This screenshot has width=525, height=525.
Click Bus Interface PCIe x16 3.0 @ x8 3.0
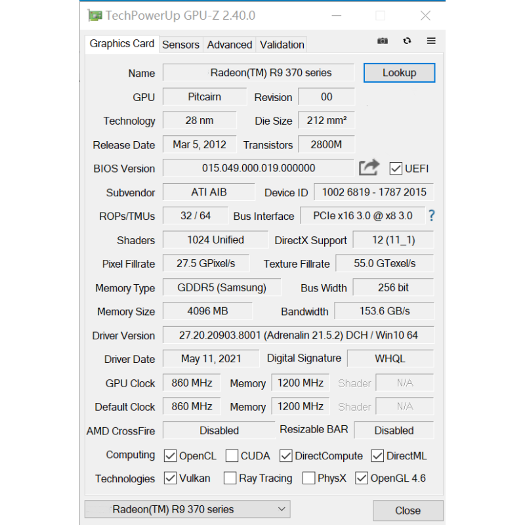click(x=363, y=215)
